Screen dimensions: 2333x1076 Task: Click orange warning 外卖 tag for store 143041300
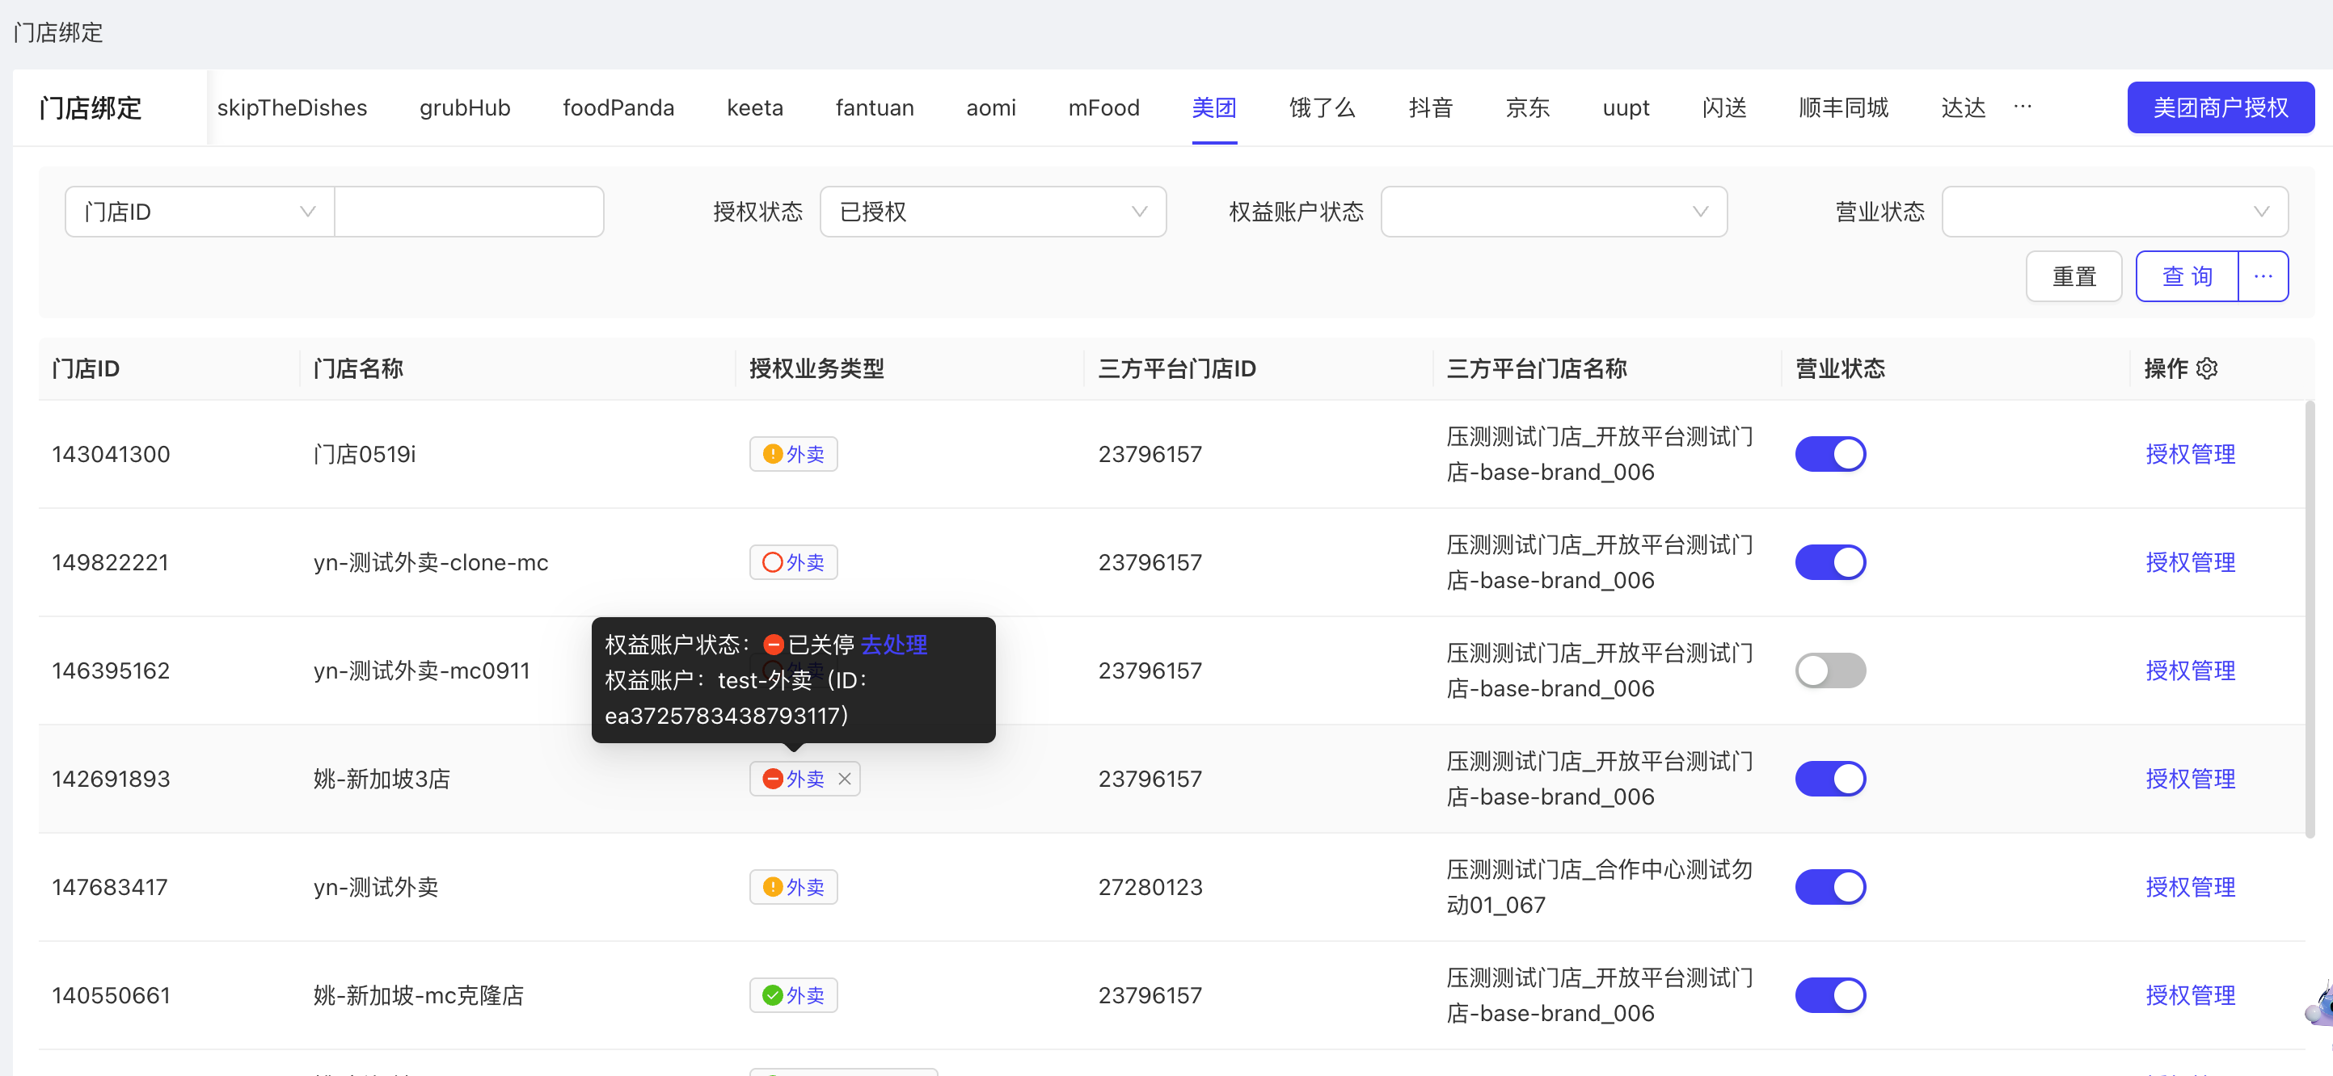(x=793, y=454)
